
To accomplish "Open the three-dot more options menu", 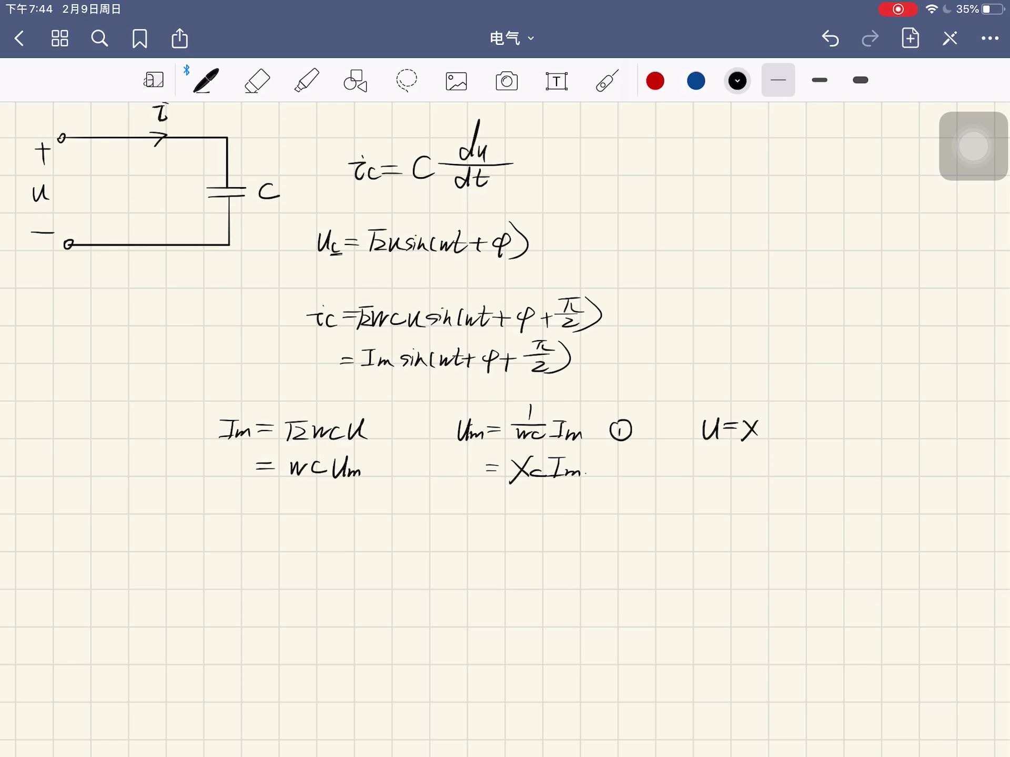I will click(x=990, y=38).
